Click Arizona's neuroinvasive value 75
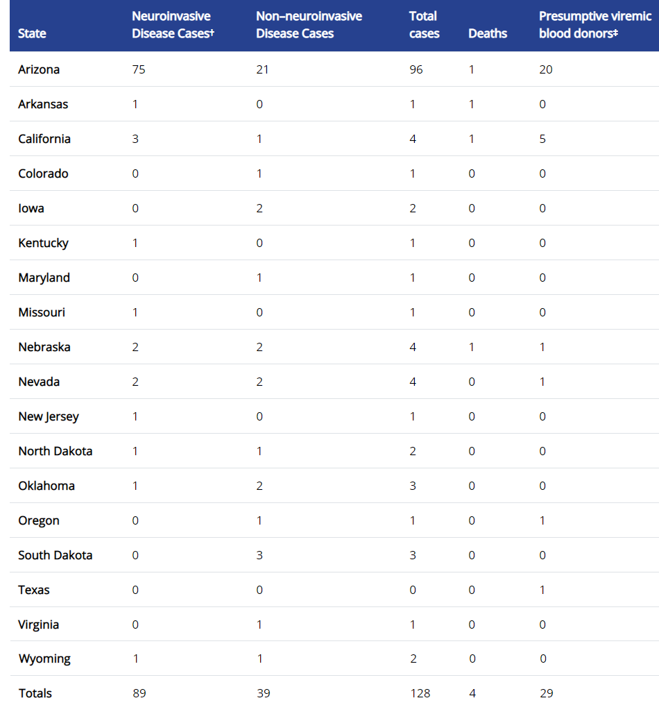Image resolution: width=659 pixels, height=705 pixels. (139, 69)
